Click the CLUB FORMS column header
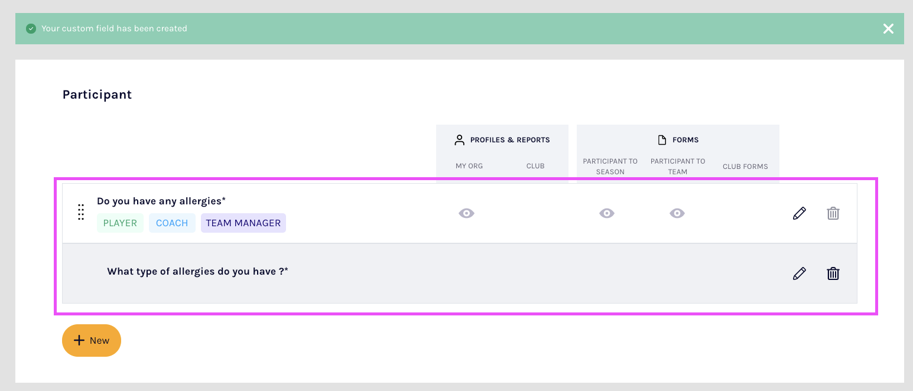Image resolution: width=913 pixels, height=391 pixels. (745, 167)
